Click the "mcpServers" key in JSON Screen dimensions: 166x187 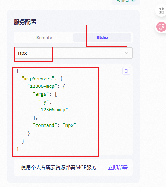point(38,78)
